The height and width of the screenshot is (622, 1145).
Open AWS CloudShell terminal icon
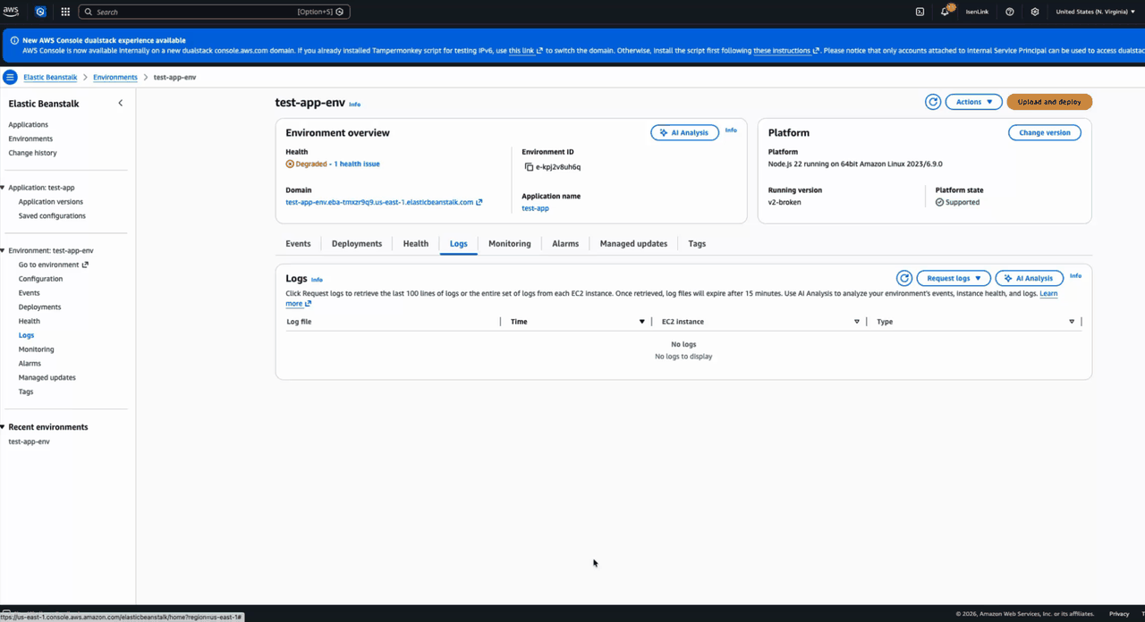(920, 12)
